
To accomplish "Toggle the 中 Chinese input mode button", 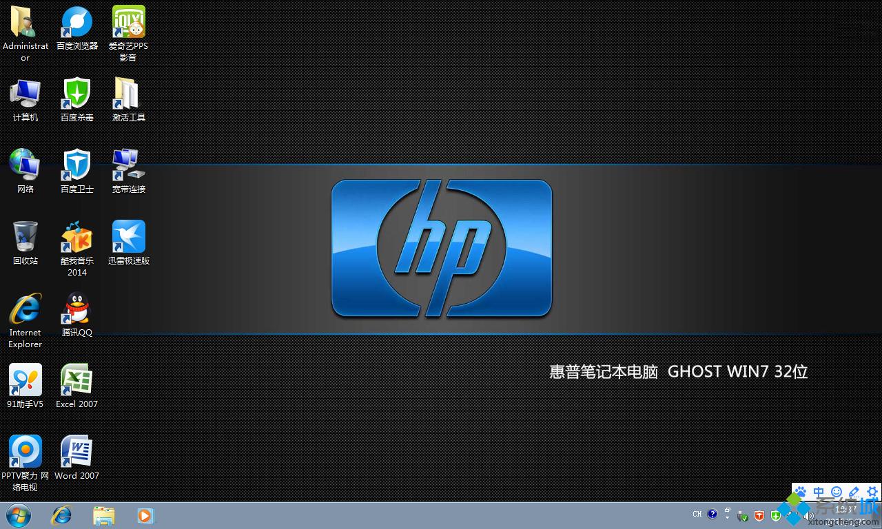I will pos(819,492).
